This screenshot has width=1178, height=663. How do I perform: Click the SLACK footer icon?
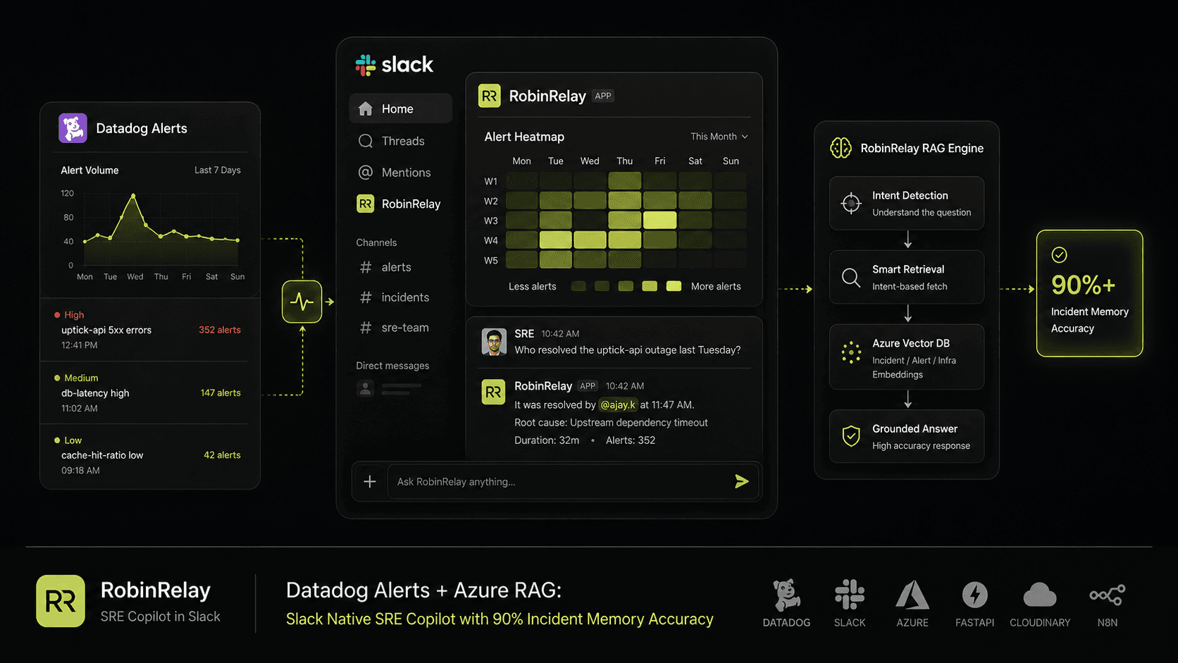tap(850, 595)
